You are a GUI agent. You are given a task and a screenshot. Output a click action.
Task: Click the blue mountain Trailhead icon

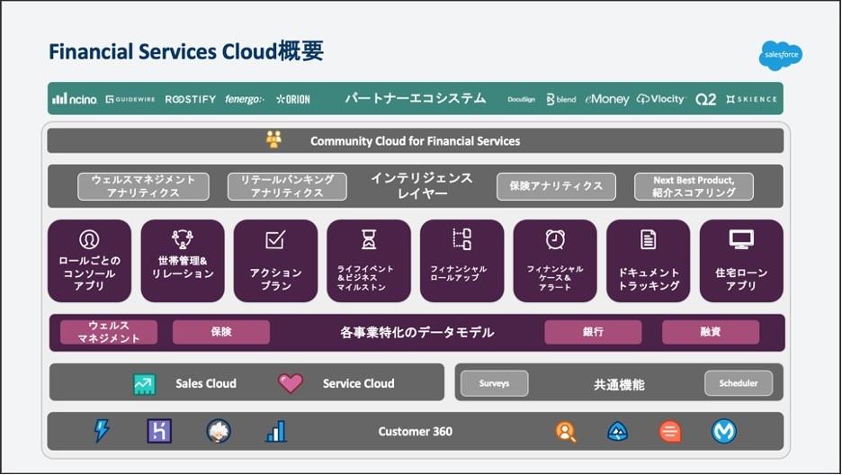(617, 432)
